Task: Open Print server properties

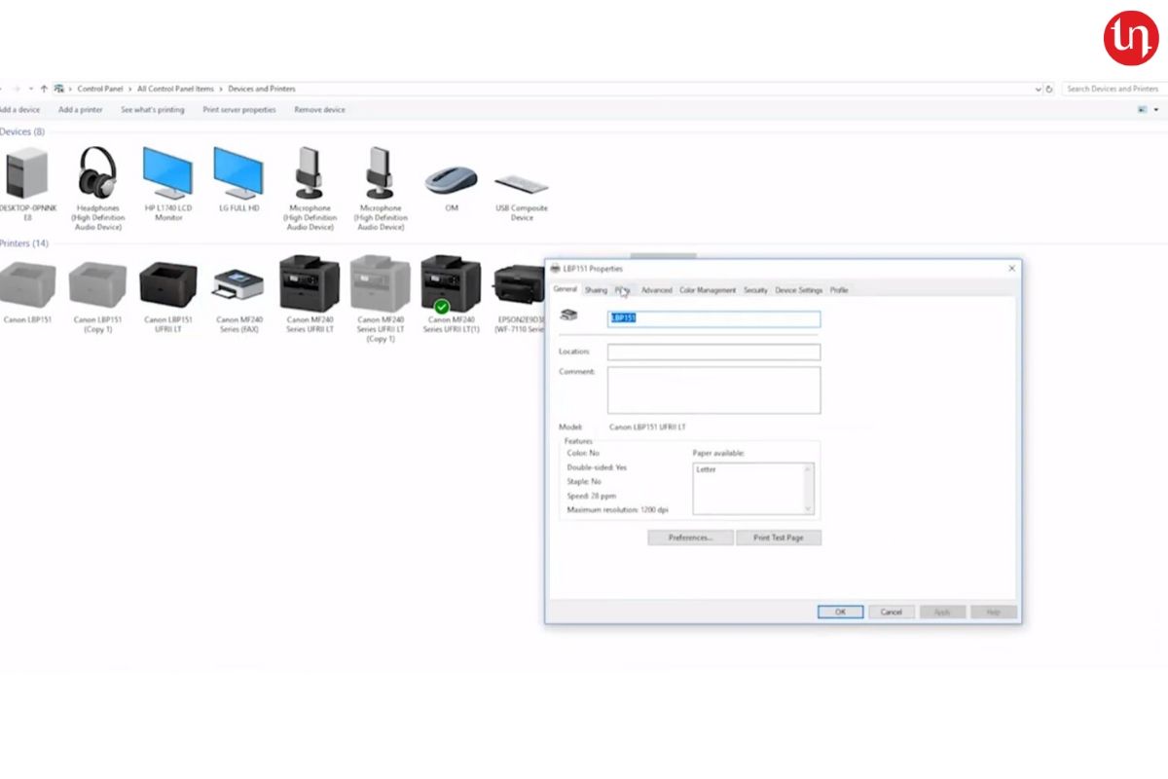Action: click(239, 110)
